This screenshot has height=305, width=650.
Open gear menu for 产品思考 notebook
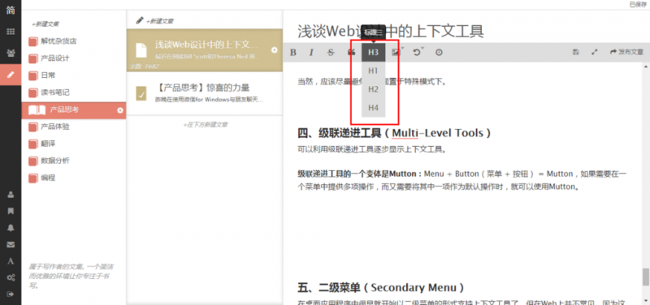pos(120,110)
